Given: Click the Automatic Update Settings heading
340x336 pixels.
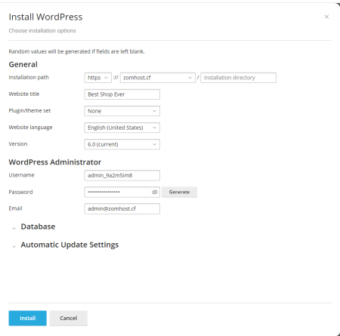Looking at the screenshot, I should pos(70,245).
